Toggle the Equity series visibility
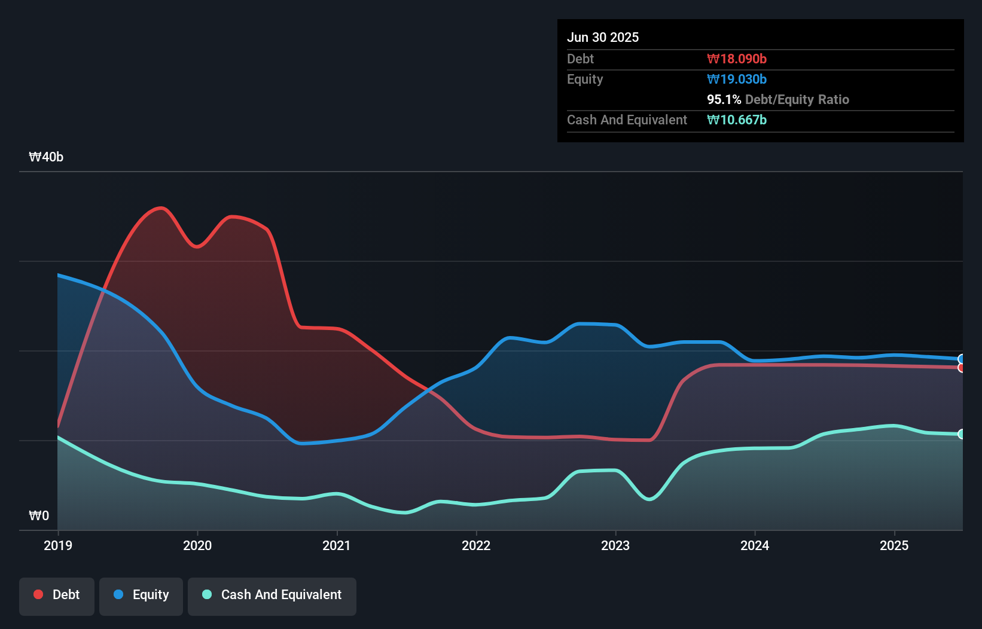Image resolution: width=982 pixels, height=629 pixels. point(141,594)
